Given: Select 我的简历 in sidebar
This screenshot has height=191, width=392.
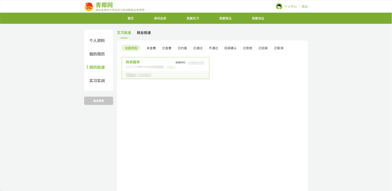Looking at the screenshot, I should tap(97, 54).
